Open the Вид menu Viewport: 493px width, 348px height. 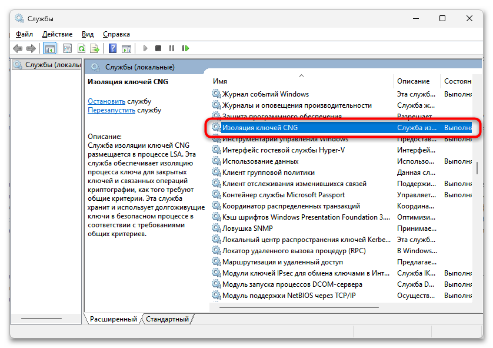click(88, 34)
